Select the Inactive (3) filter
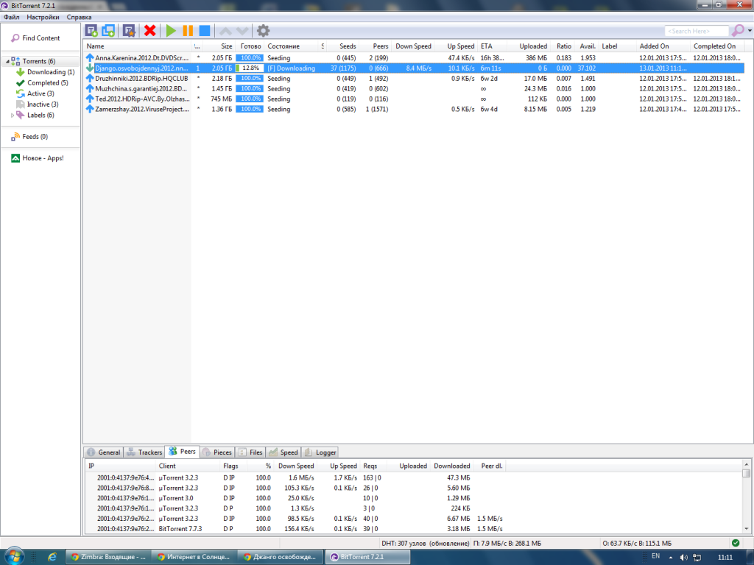 (x=42, y=104)
